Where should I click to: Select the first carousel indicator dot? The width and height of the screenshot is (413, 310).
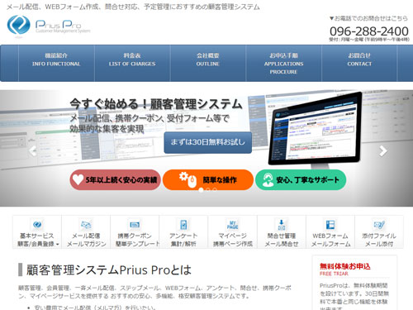click(x=201, y=189)
